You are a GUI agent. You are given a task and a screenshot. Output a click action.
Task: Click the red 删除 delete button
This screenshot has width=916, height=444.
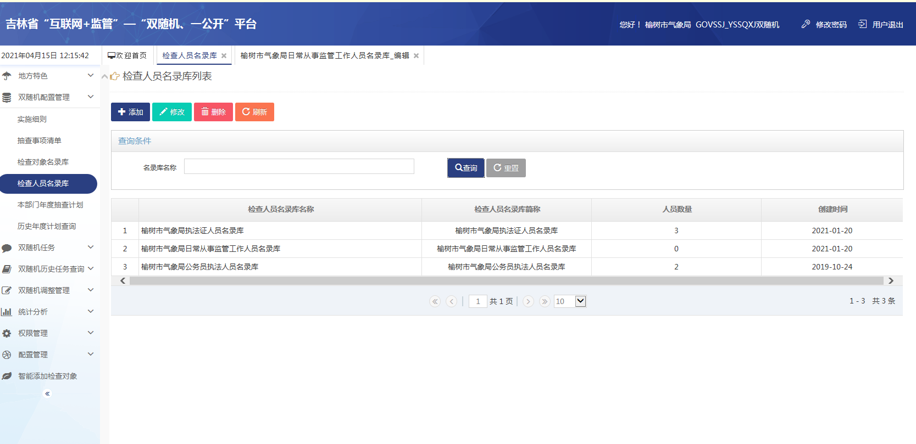213,112
